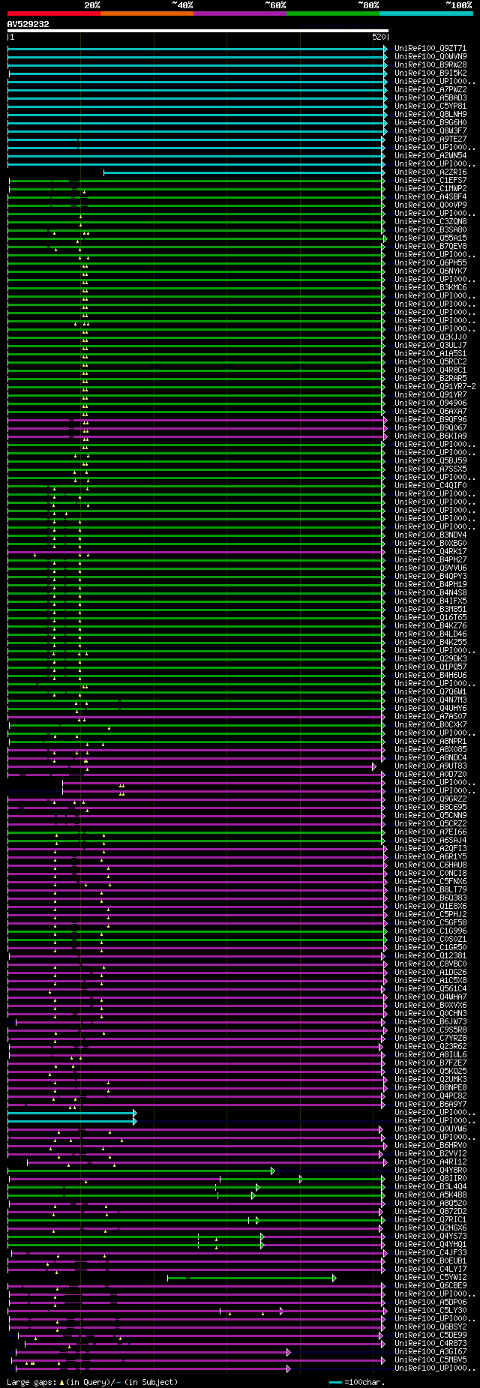Select the UniRef100_Q6PH55 label

point(430,262)
